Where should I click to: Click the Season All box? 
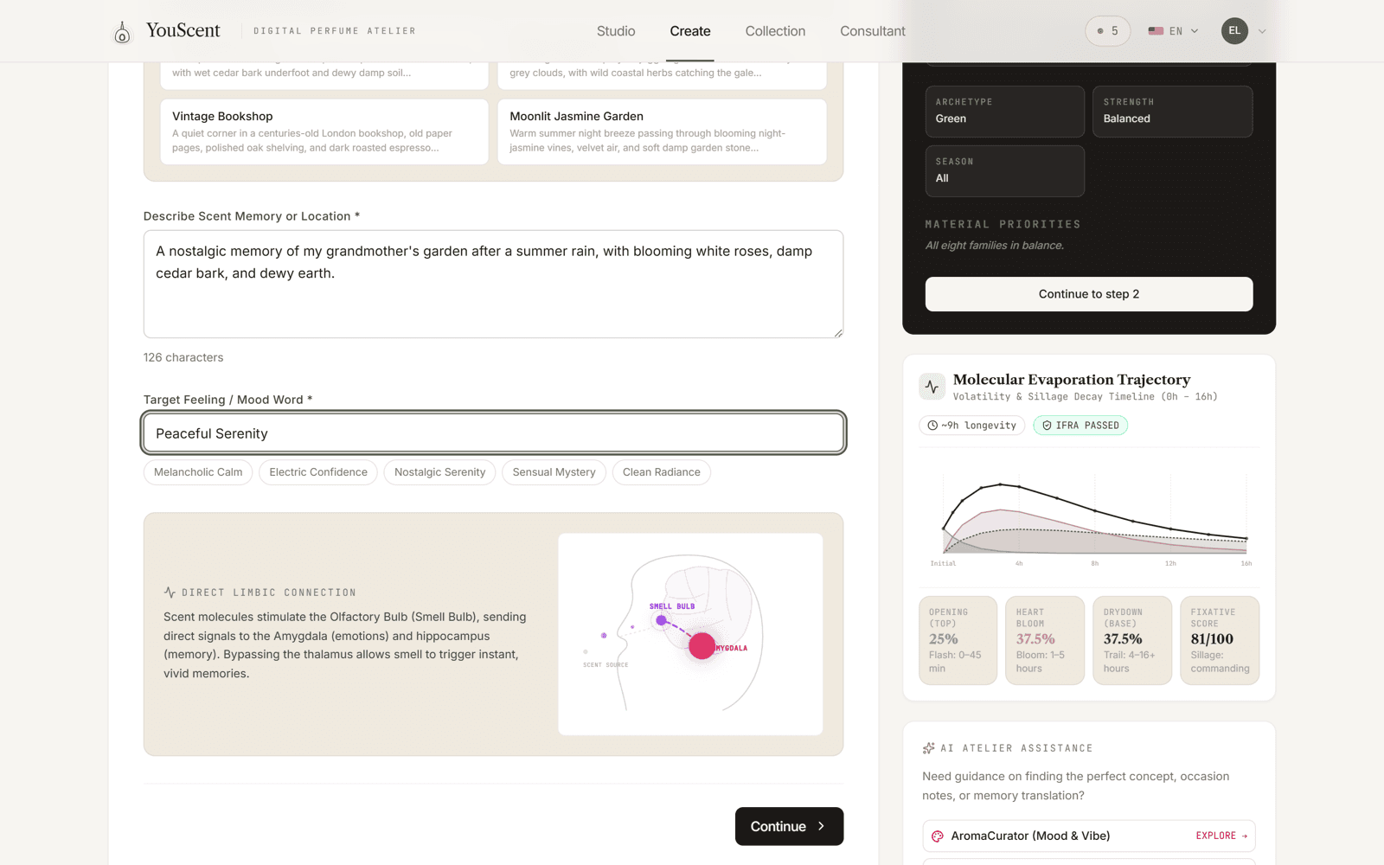pos(1004,171)
